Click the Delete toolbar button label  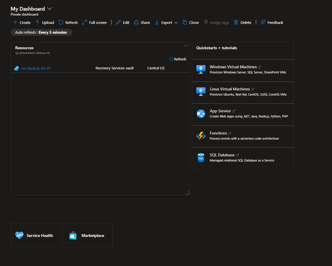(246, 22)
